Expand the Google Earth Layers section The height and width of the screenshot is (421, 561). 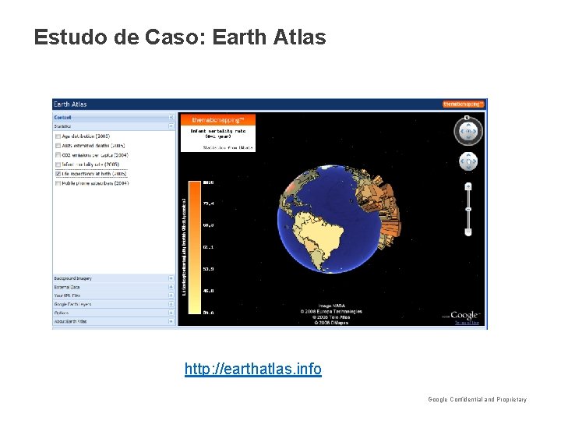click(x=171, y=304)
